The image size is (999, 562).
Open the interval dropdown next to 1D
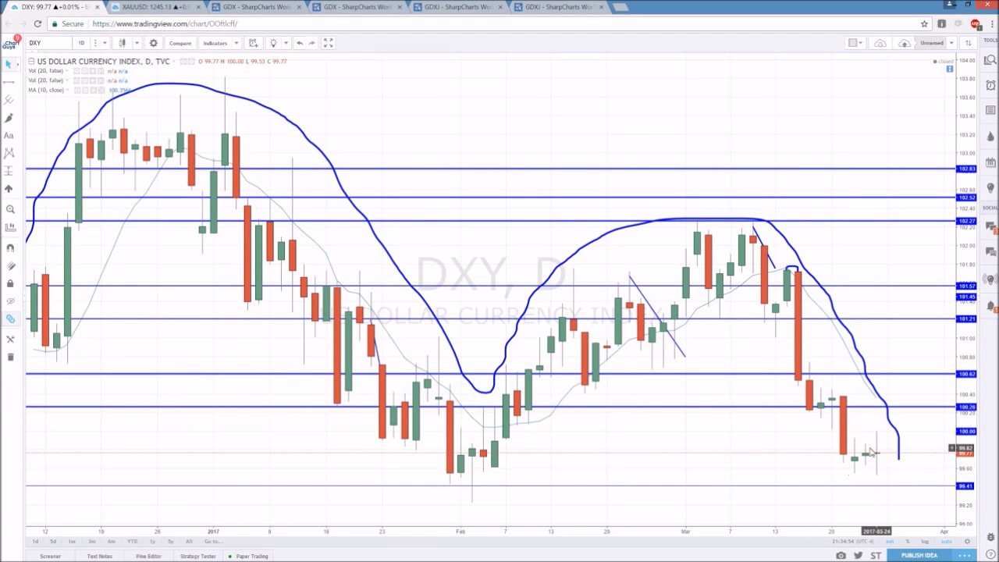pos(105,43)
